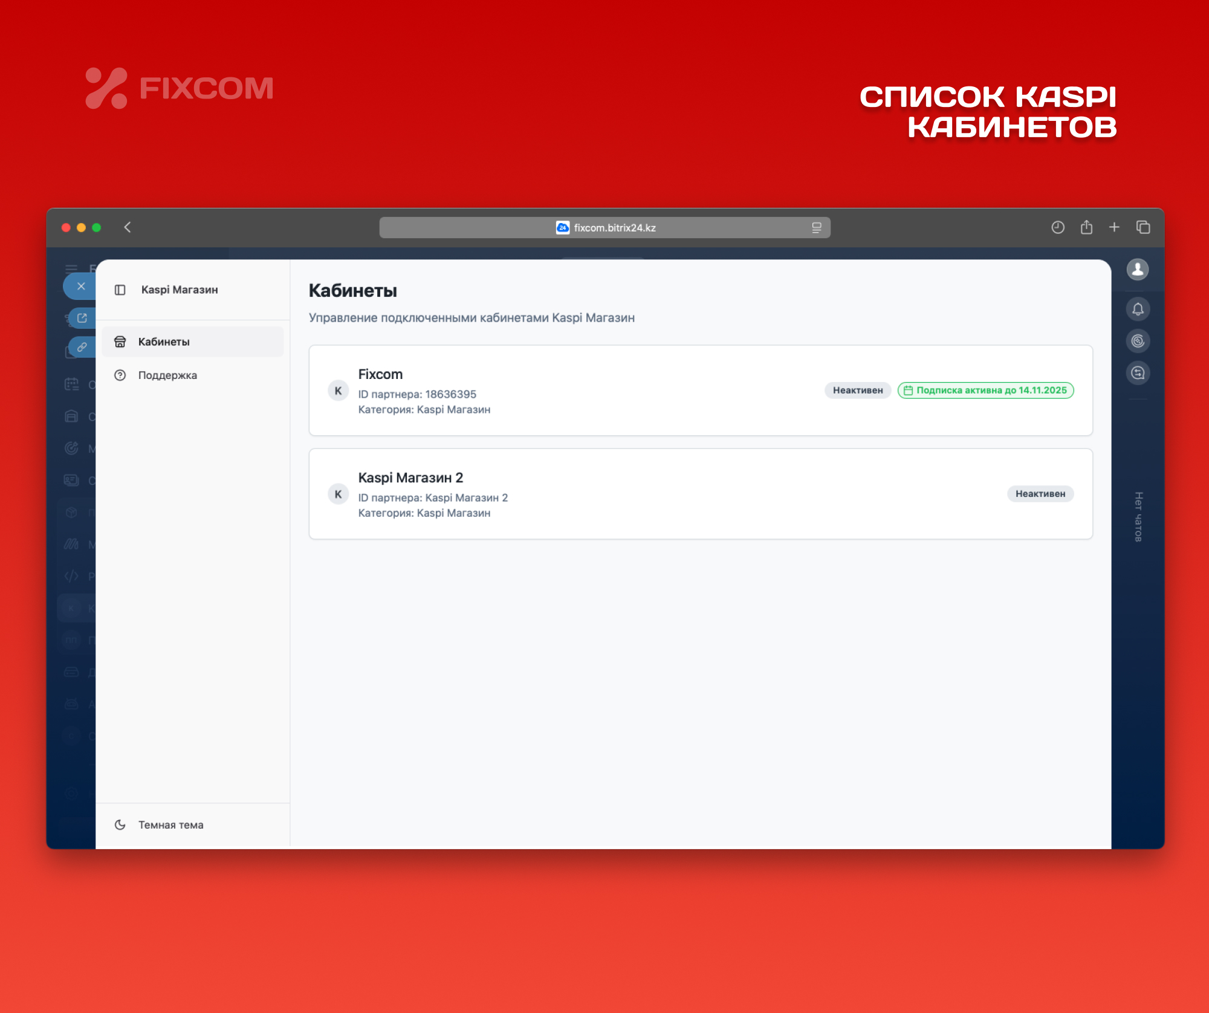Open panel in new window icon
The image size is (1209, 1013).
click(x=82, y=318)
